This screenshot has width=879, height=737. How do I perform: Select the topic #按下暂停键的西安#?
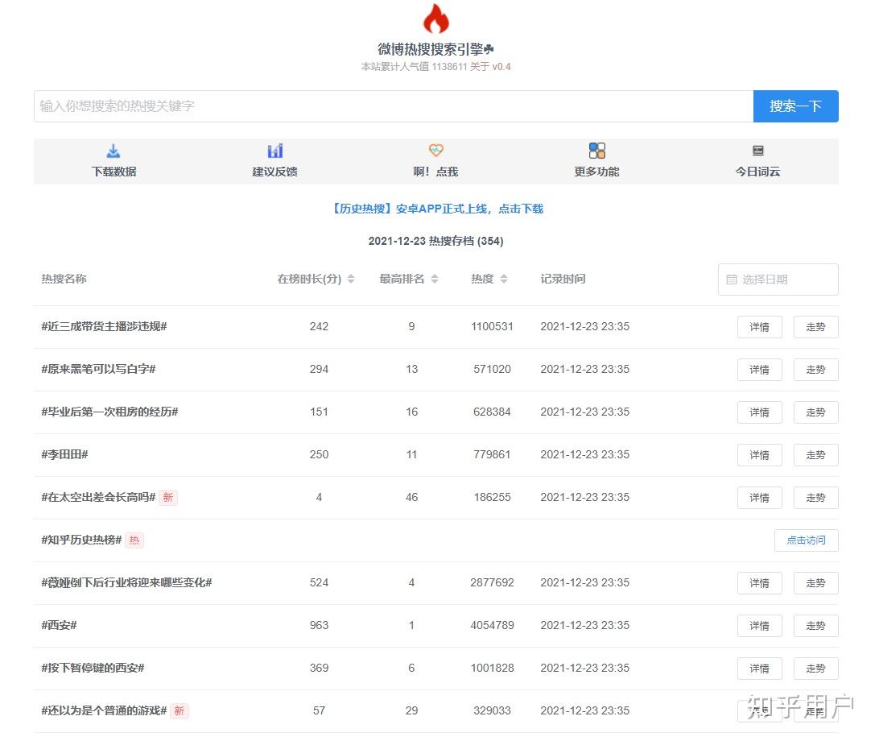93,668
